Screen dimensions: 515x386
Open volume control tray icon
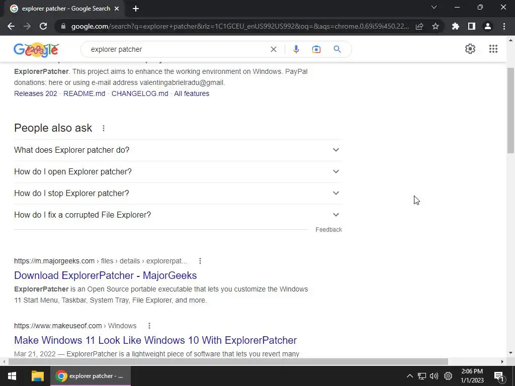pyautogui.click(x=434, y=376)
